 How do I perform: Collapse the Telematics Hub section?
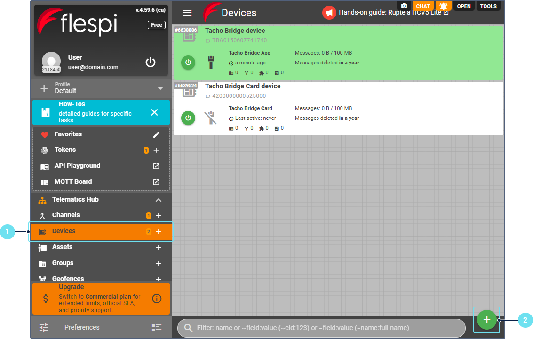(x=159, y=200)
